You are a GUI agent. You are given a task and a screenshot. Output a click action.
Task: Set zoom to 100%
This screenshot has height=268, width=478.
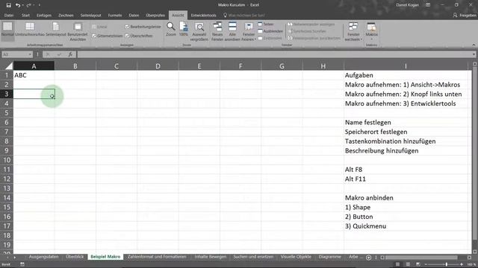pos(183,29)
